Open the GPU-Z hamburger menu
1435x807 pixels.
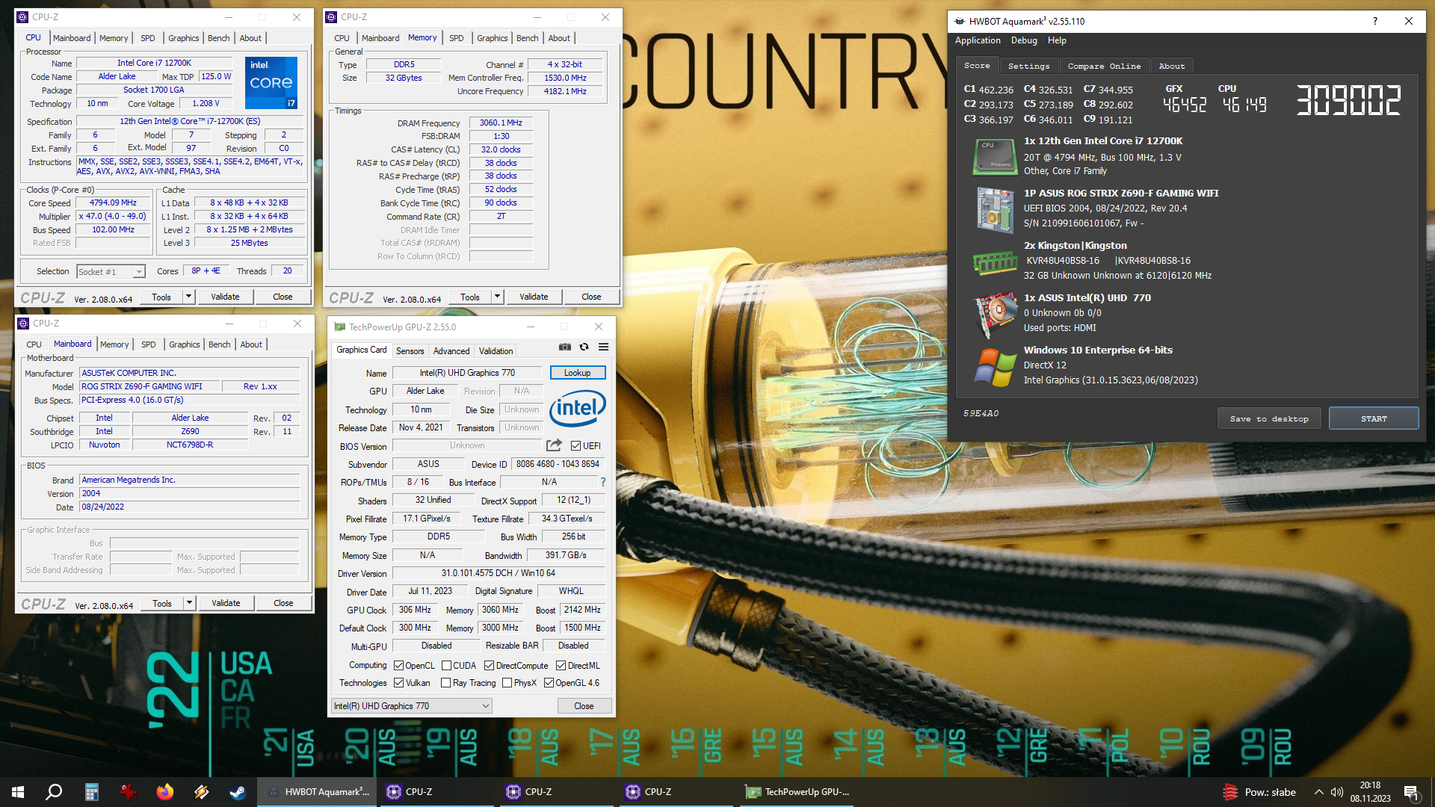tap(603, 347)
